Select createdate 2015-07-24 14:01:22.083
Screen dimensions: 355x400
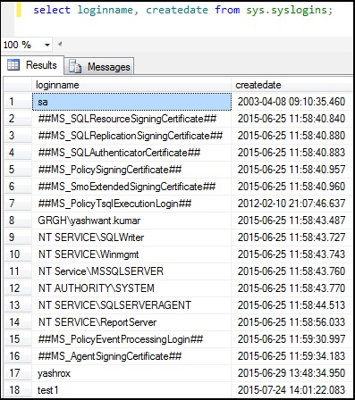[292, 390]
